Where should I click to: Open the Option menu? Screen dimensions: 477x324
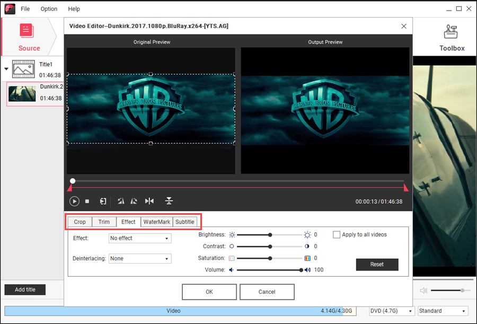coord(49,9)
